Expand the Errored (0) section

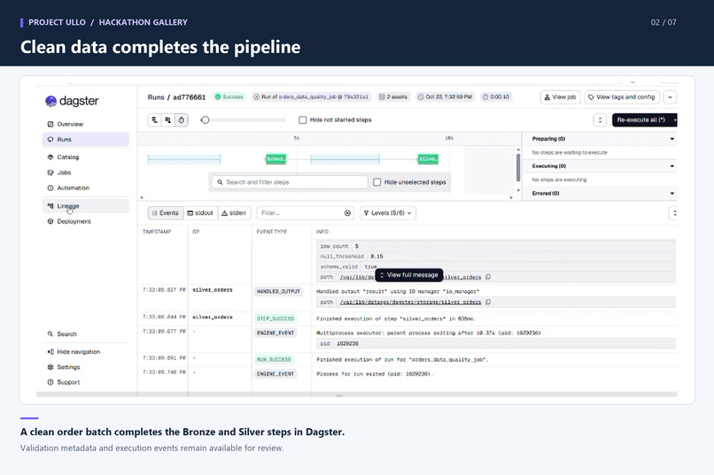672,194
